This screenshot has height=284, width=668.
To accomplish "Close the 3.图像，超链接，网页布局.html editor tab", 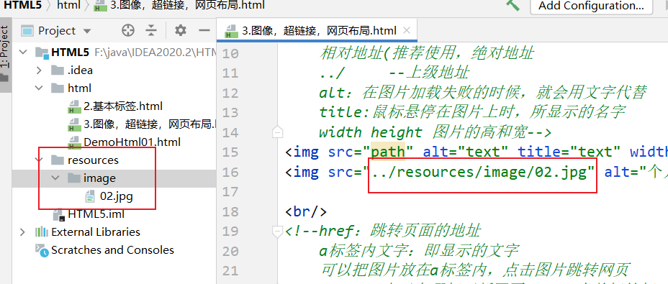I will pos(407,31).
